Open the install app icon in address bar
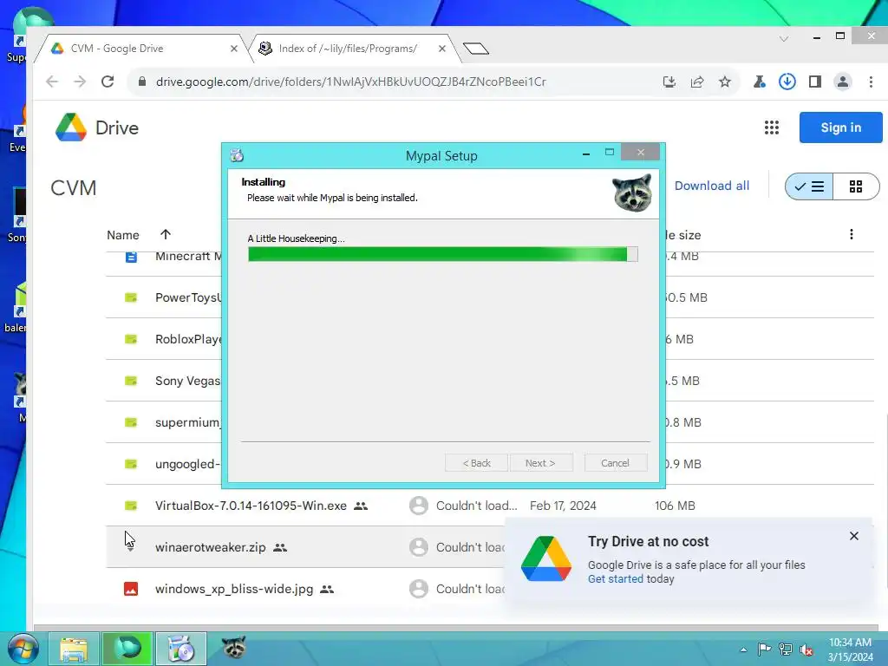 (x=669, y=82)
